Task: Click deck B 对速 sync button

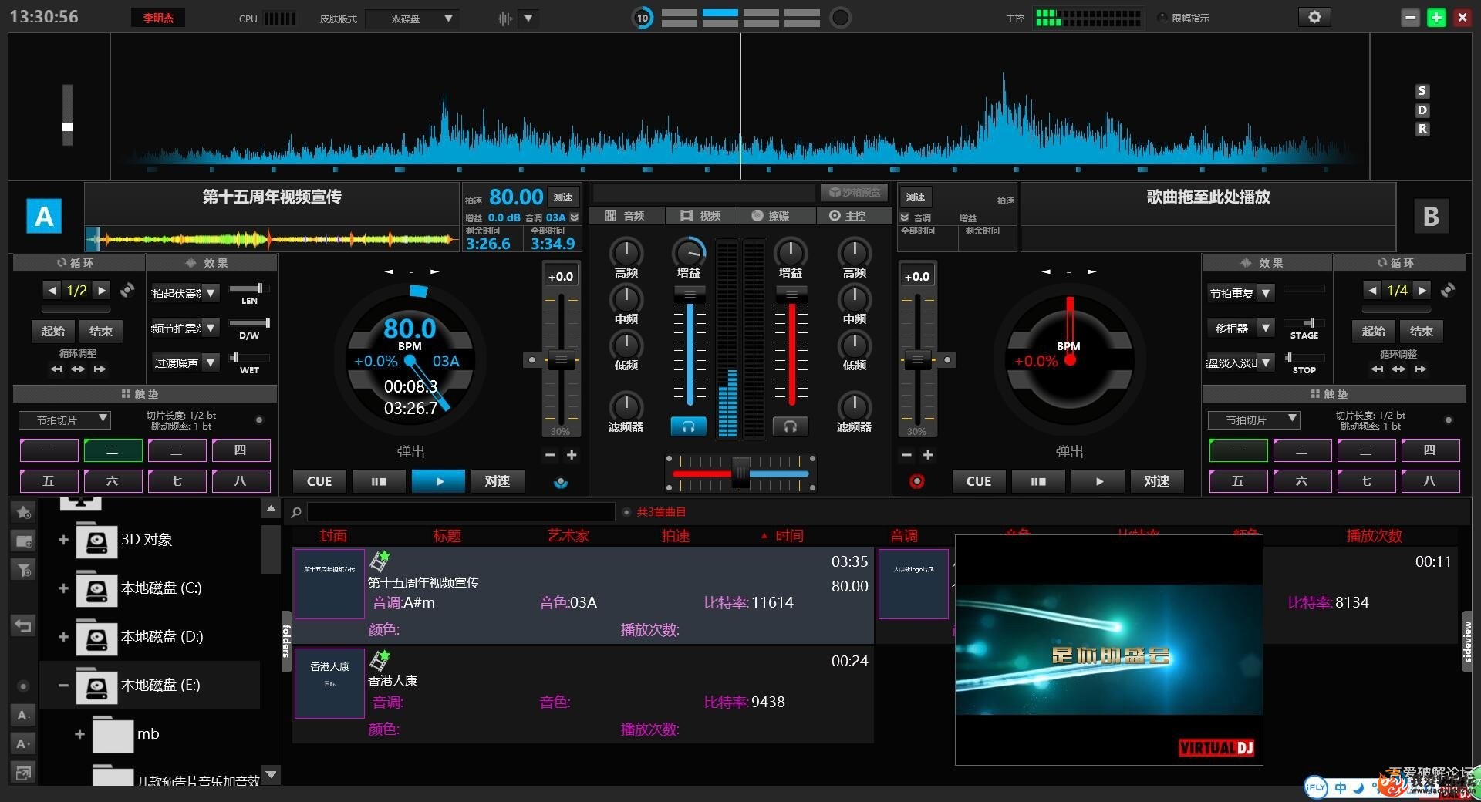Action: [x=1156, y=481]
